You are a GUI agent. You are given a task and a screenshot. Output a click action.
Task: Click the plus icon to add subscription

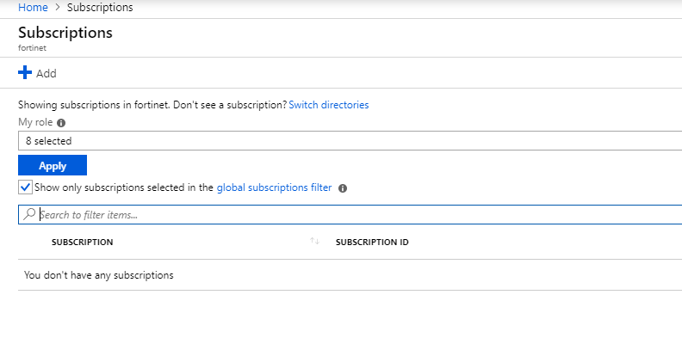click(24, 73)
